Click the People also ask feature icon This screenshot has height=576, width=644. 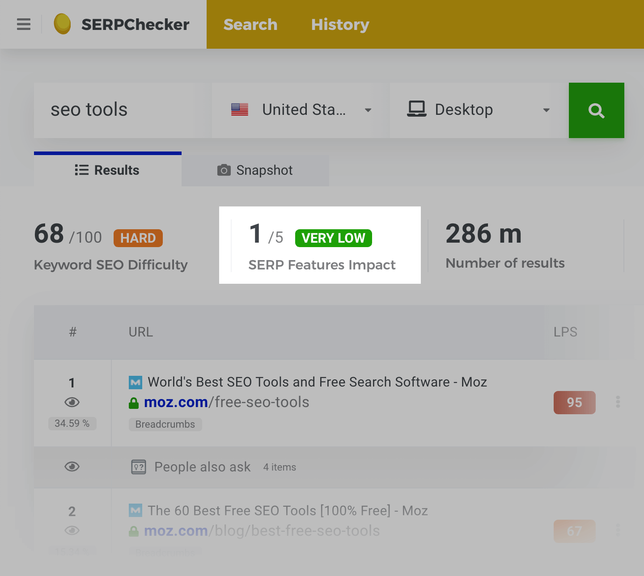tap(139, 467)
